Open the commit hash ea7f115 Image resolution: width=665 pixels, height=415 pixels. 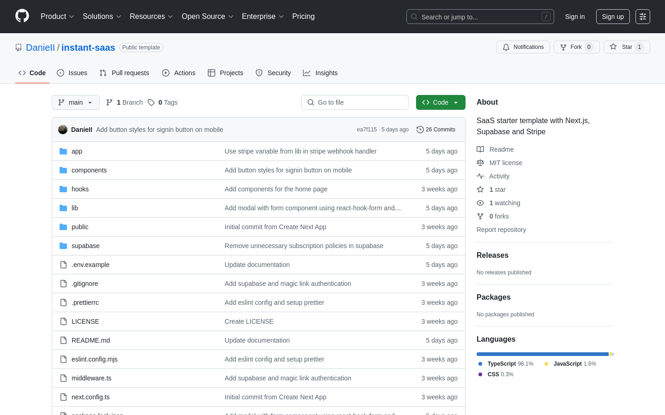point(367,130)
